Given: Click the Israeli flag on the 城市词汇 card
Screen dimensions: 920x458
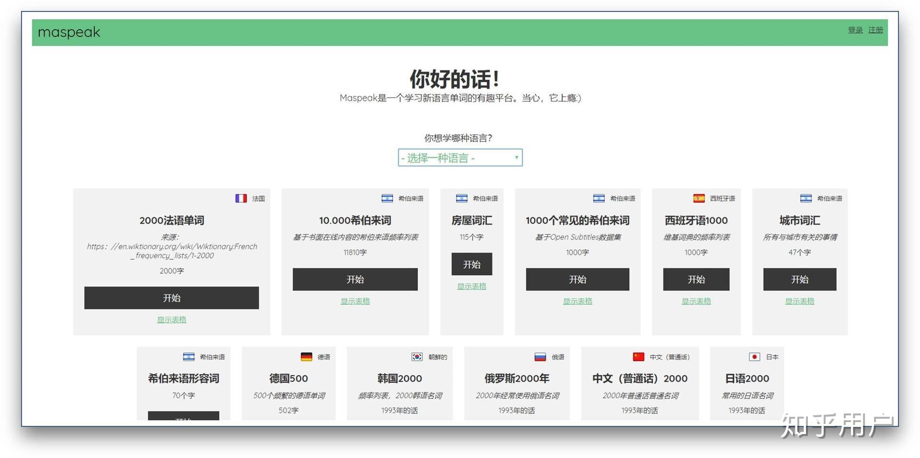Looking at the screenshot, I should (805, 198).
